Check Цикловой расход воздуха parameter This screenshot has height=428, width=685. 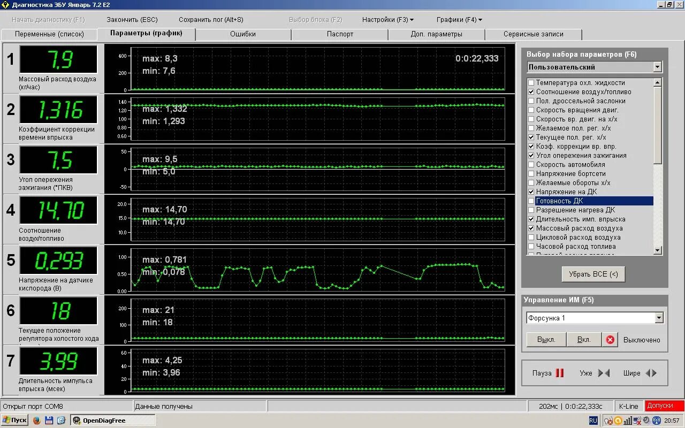(531, 238)
